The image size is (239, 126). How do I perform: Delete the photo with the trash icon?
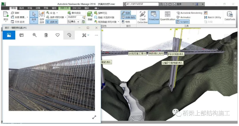46,35
